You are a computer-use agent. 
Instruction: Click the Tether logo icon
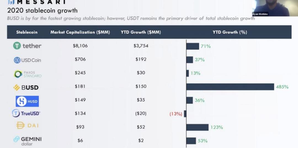tap(17, 46)
